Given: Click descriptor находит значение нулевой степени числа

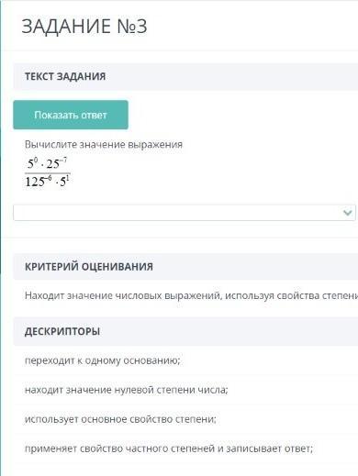Looking at the screenshot, I should [127, 390].
